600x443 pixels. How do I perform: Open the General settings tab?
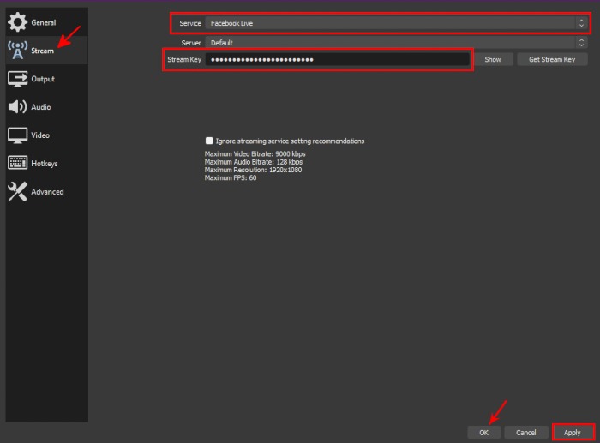coord(46,22)
